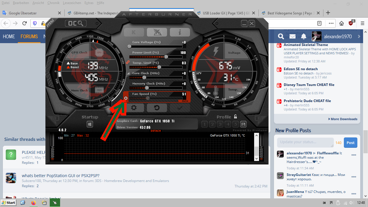The image size is (368, 207).
Task: Open GBAtemp site search icon
Action: (281, 37)
